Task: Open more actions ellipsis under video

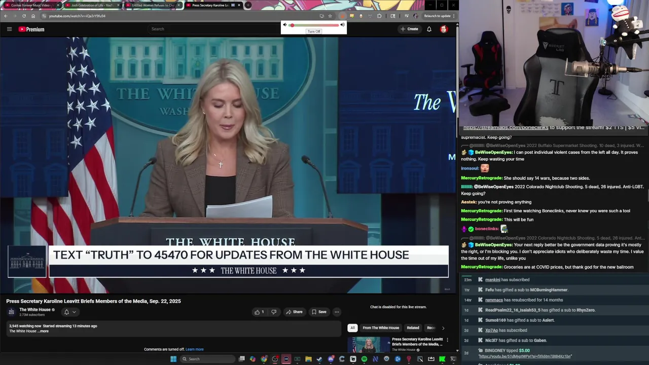Action: point(337,312)
